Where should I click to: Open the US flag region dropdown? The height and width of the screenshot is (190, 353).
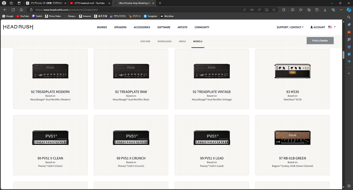pyautogui.click(x=332, y=27)
